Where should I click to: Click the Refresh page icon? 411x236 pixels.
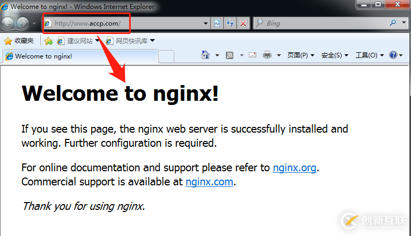(x=230, y=23)
